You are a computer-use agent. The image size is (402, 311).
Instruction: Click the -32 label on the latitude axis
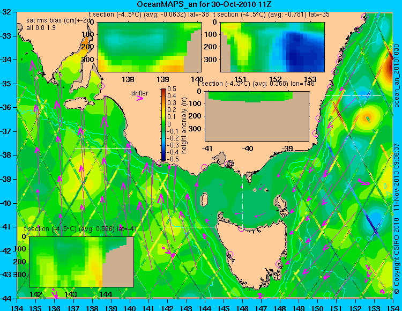[x=6, y=12]
